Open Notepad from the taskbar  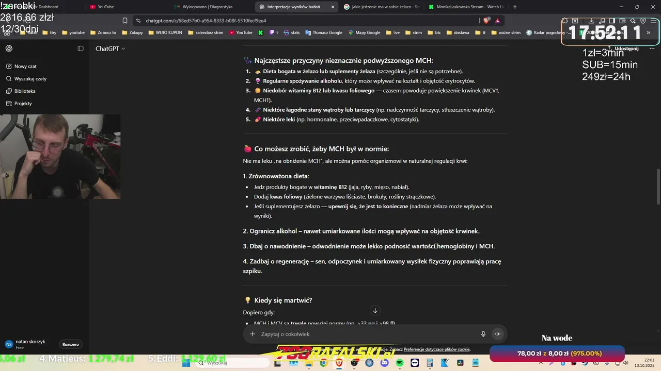tap(475, 363)
